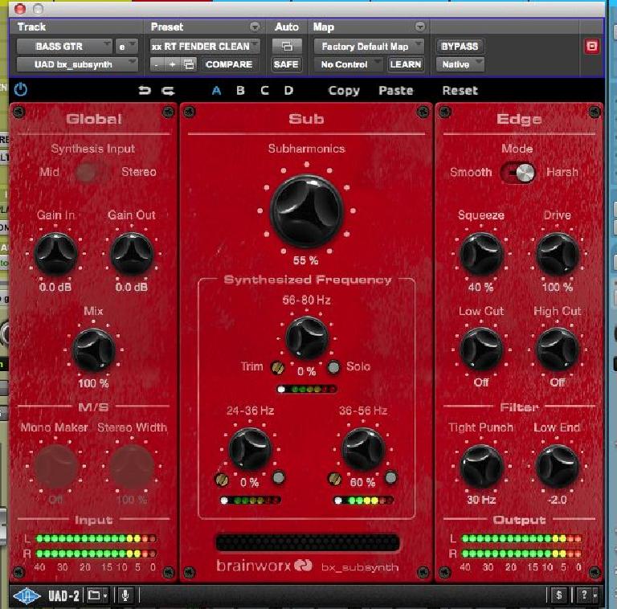The height and width of the screenshot is (609, 617).
Task: Click the BYPASS button
Action: (x=460, y=47)
